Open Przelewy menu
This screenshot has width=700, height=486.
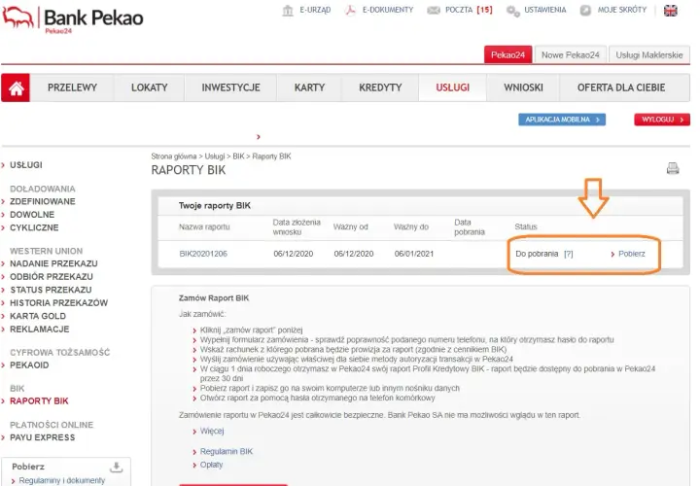72,87
